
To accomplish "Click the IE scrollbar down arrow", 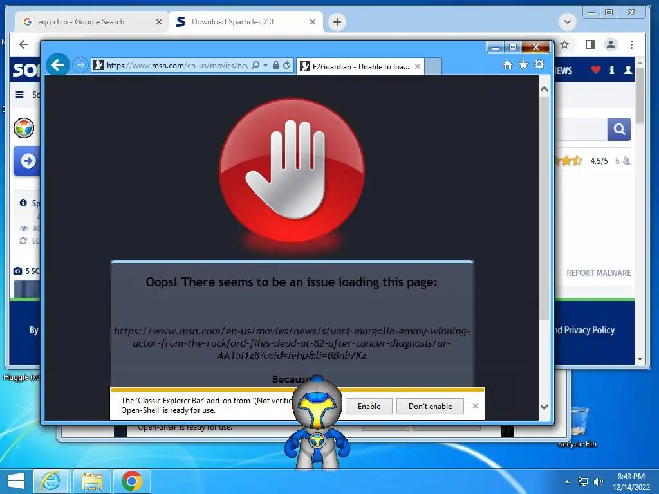I will coord(544,407).
